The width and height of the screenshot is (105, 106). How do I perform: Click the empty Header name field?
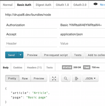tap(31, 44)
